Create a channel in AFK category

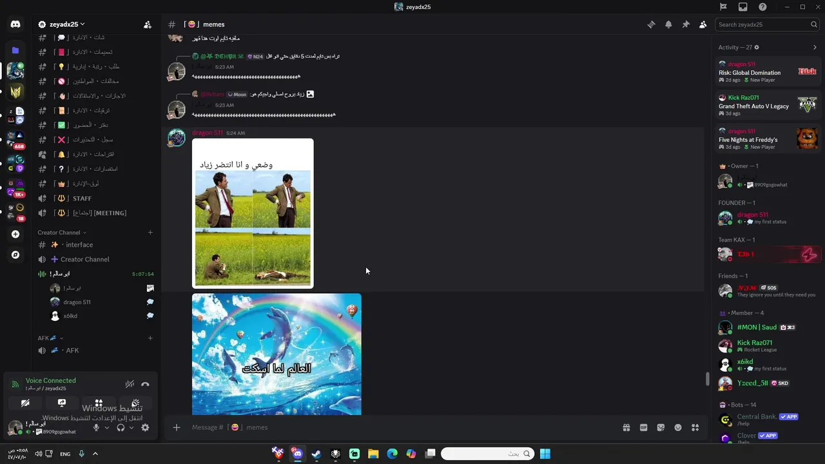[x=150, y=338]
